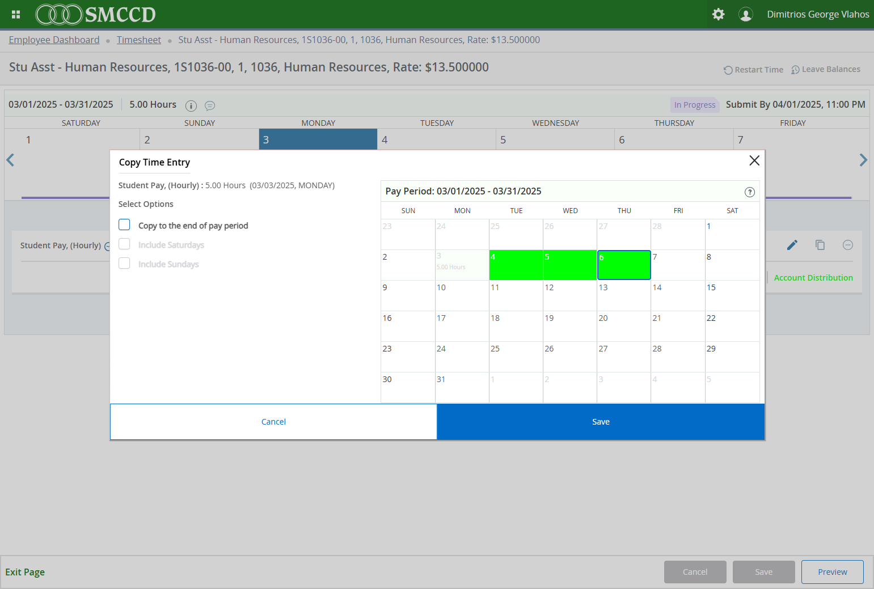Enable Copy to the end of pay period
The width and height of the screenshot is (874, 589).
pyautogui.click(x=124, y=225)
